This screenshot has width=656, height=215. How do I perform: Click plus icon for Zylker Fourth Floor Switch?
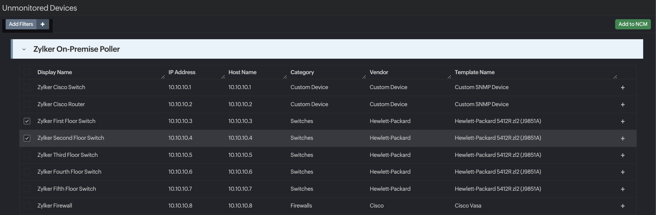[623, 172]
